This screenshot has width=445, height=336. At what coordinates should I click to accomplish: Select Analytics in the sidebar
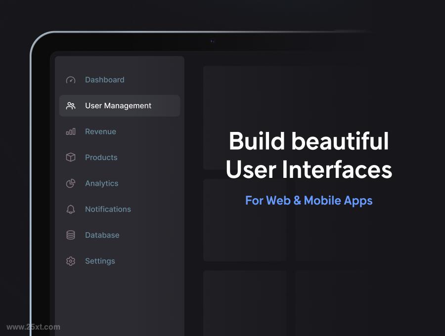102,183
